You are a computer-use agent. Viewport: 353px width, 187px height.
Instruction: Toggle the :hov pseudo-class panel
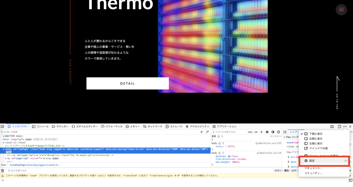[x=250, y=132]
